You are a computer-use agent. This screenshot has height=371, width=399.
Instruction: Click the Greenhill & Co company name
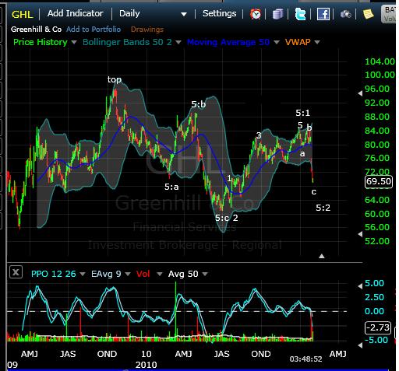coord(36,30)
